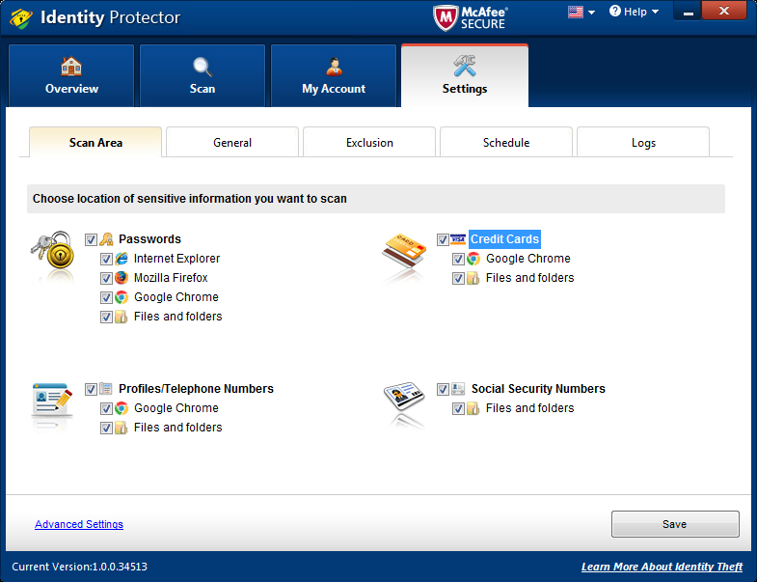
Task: Minimize the Identity Protector window
Action: pyautogui.click(x=688, y=12)
